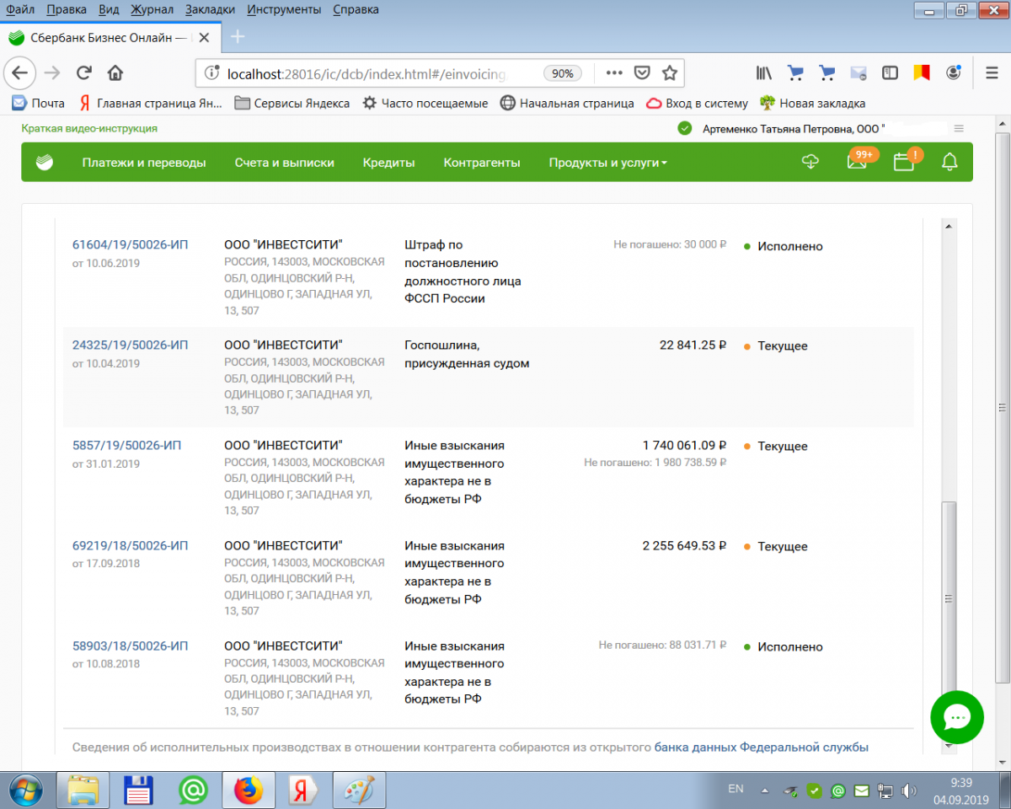This screenshot has height=809, width=1011.
Task: Open the Инструменты menu
Action: tap(285, 9)
